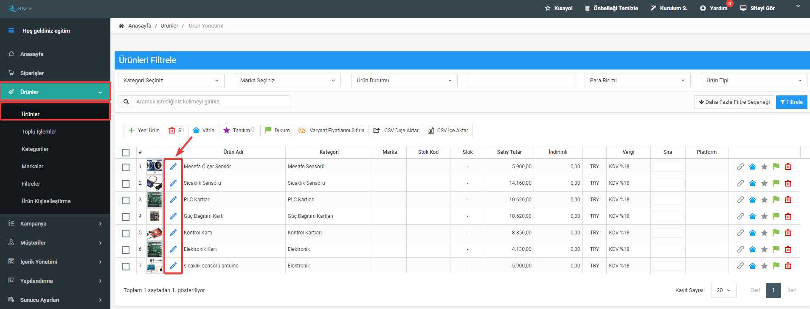810x309 pixels.
Task: Select checkbox of Sıcaklık Sensörü row
Action: 126,184
